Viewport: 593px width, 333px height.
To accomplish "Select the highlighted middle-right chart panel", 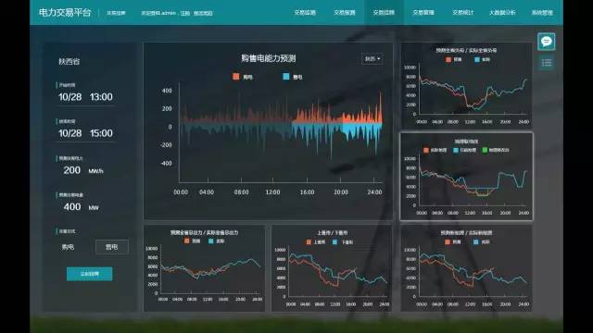I will (x=466, y=177).
